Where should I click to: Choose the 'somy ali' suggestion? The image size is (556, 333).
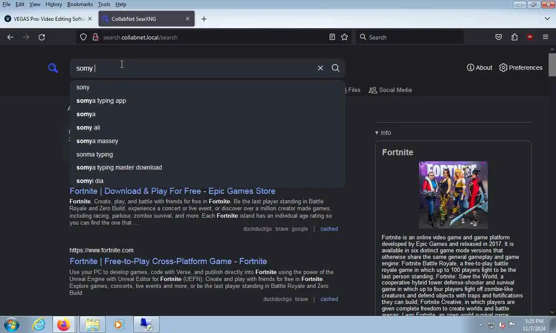tap(208, 127)
